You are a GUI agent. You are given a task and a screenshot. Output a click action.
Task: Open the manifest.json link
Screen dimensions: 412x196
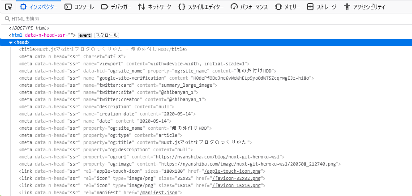pos(159,193)
